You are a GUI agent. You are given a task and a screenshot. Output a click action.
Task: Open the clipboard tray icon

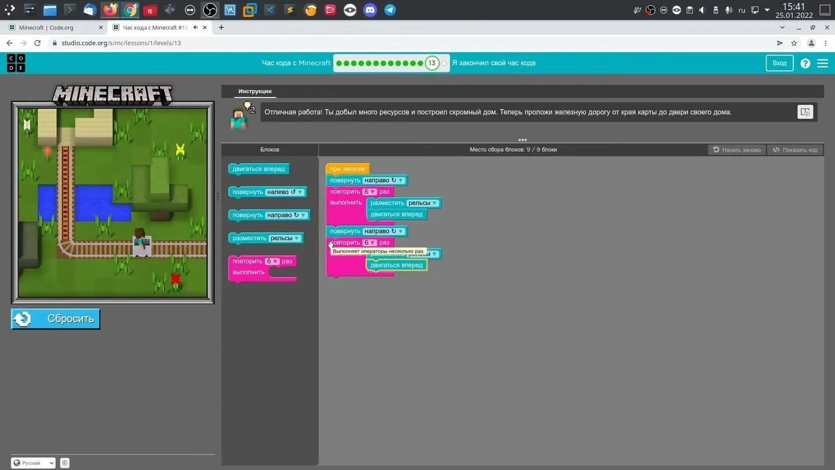[x=689, y=10]
